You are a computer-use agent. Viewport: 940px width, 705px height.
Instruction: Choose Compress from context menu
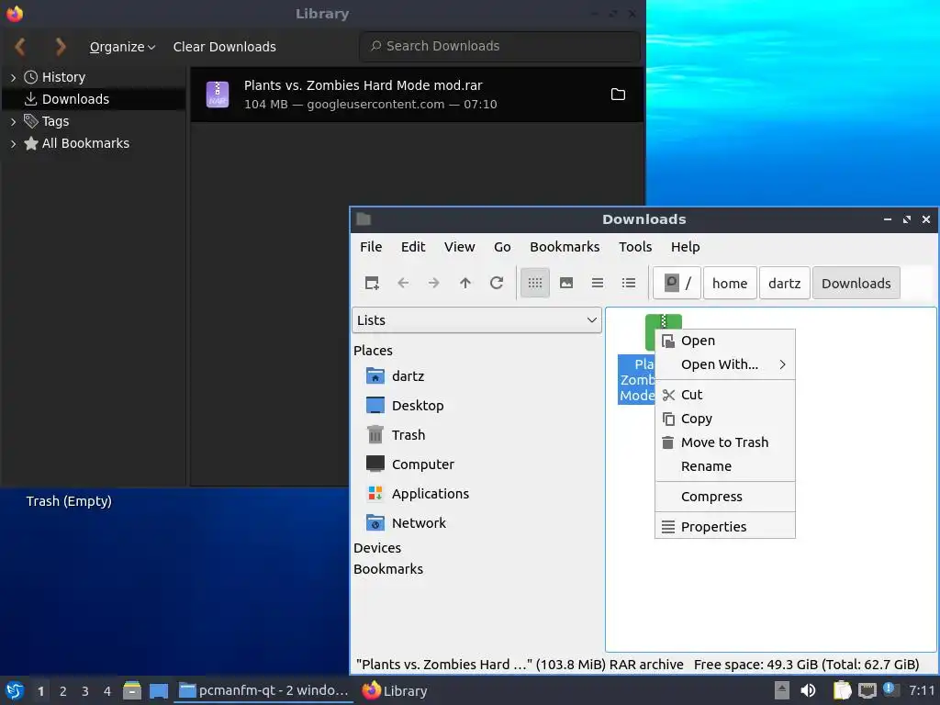click(725, 497)
